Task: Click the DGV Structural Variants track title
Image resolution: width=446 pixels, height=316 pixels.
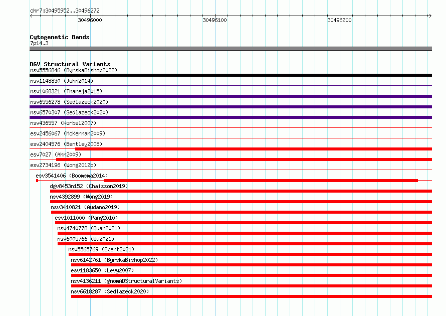Action: [x=70, y=64]
